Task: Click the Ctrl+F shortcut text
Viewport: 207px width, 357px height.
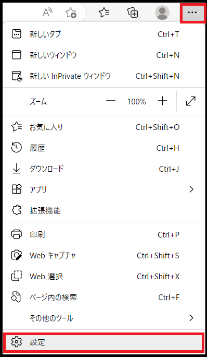Action: point(169,297)
